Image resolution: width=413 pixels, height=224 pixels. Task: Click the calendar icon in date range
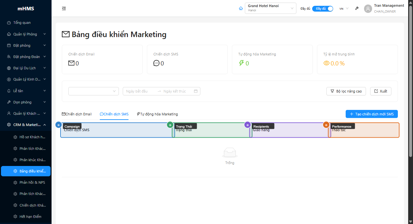(196, 91)
